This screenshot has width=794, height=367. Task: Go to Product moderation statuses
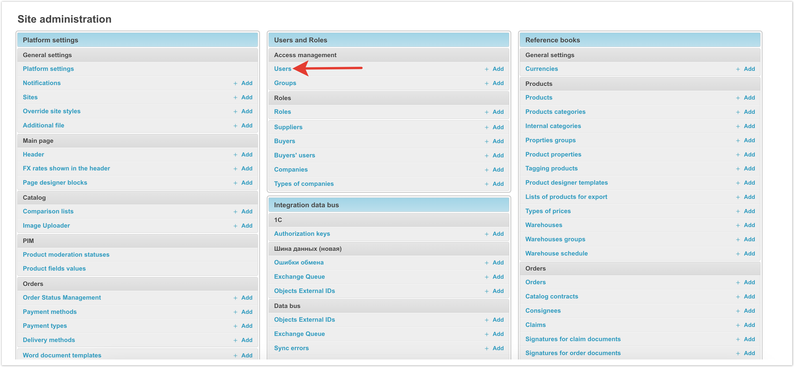click(66, 254)
